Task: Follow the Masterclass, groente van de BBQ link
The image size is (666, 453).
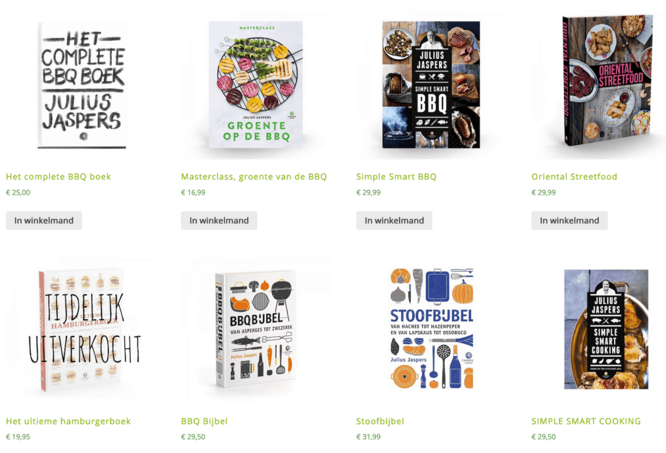Action: coord(254,177)
